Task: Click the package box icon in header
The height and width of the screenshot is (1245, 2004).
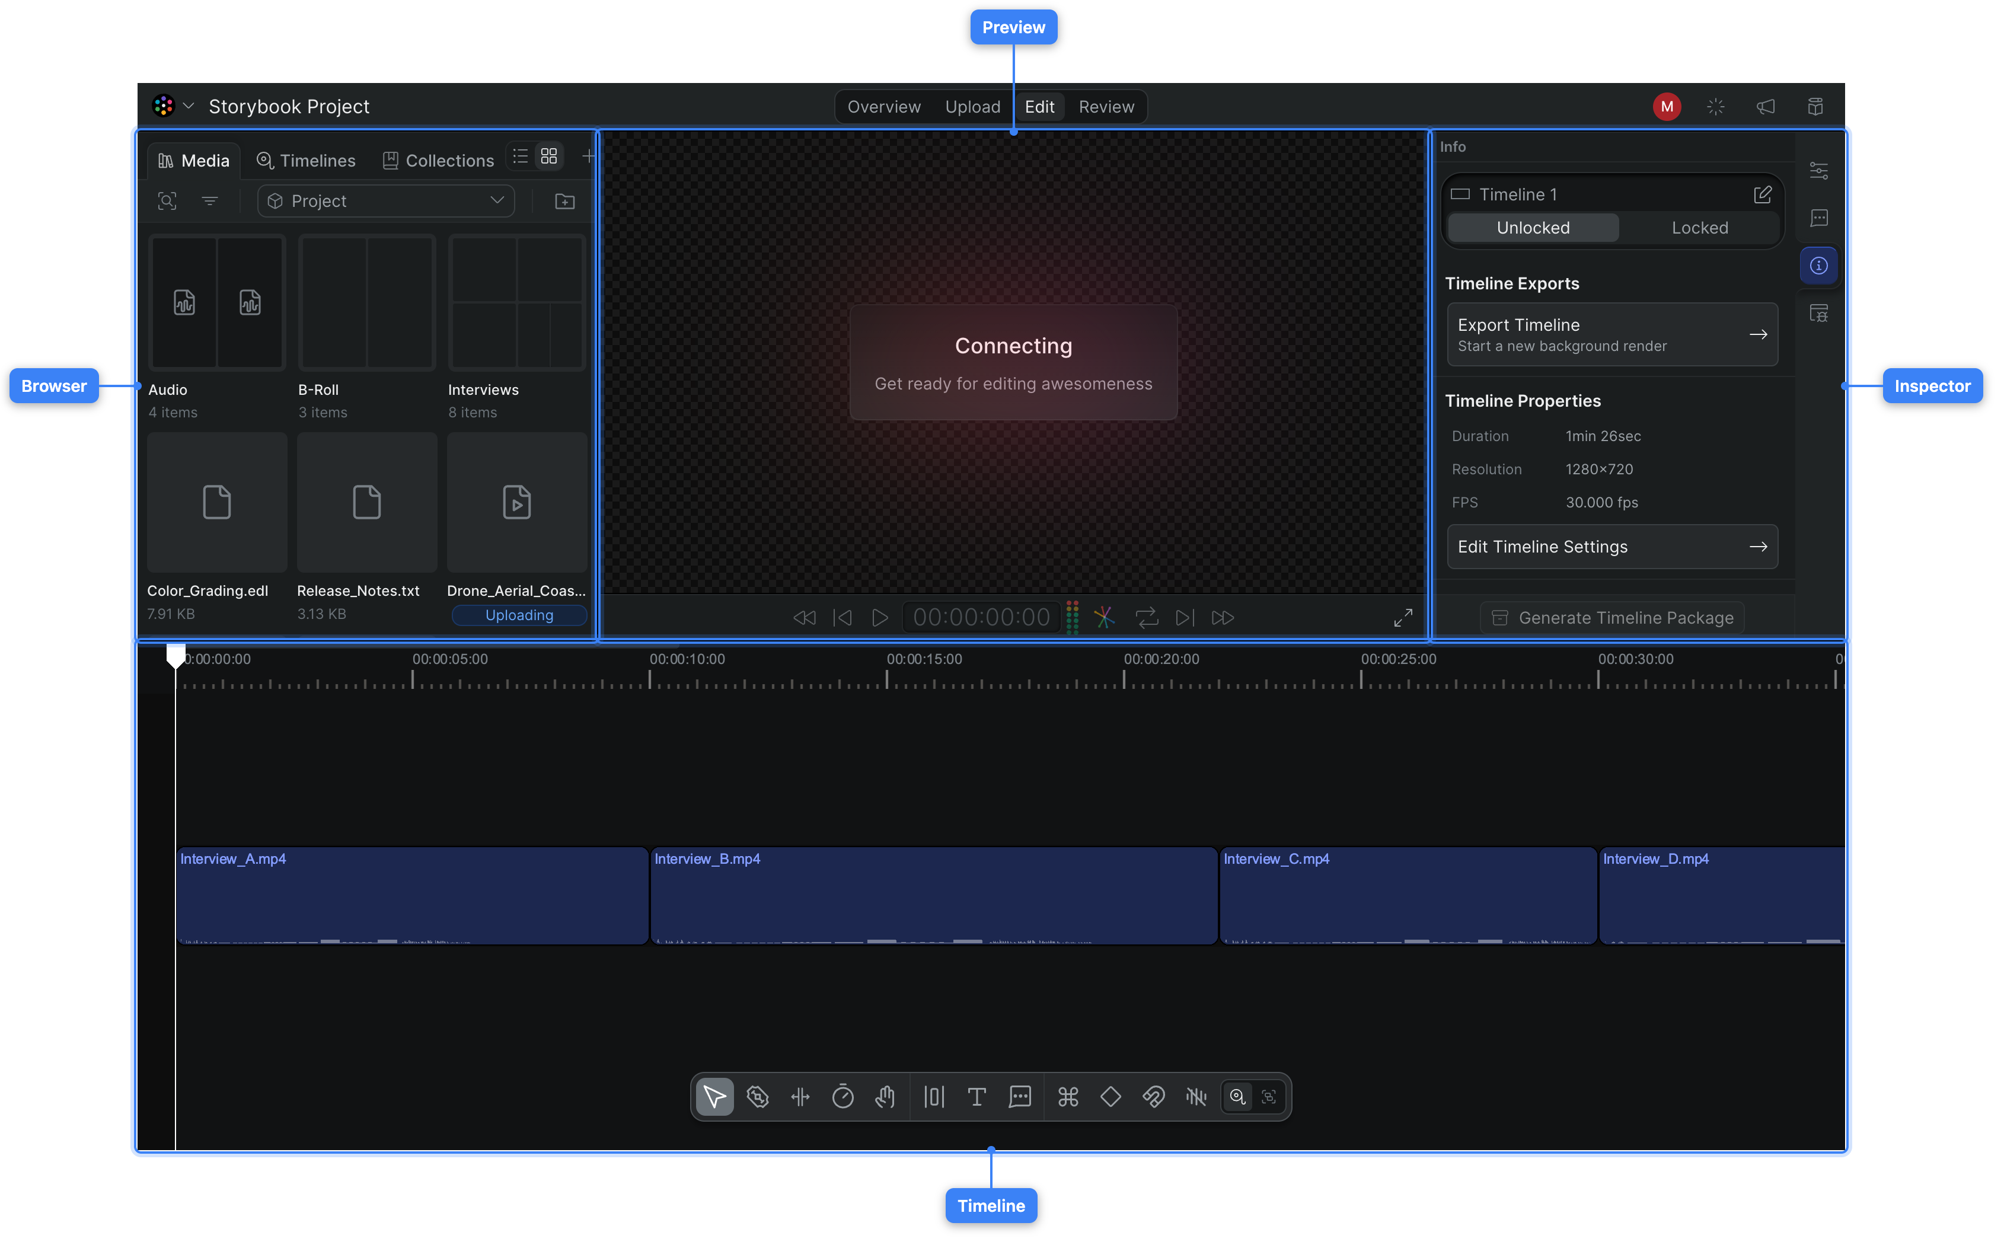Action: (1815, 106)
